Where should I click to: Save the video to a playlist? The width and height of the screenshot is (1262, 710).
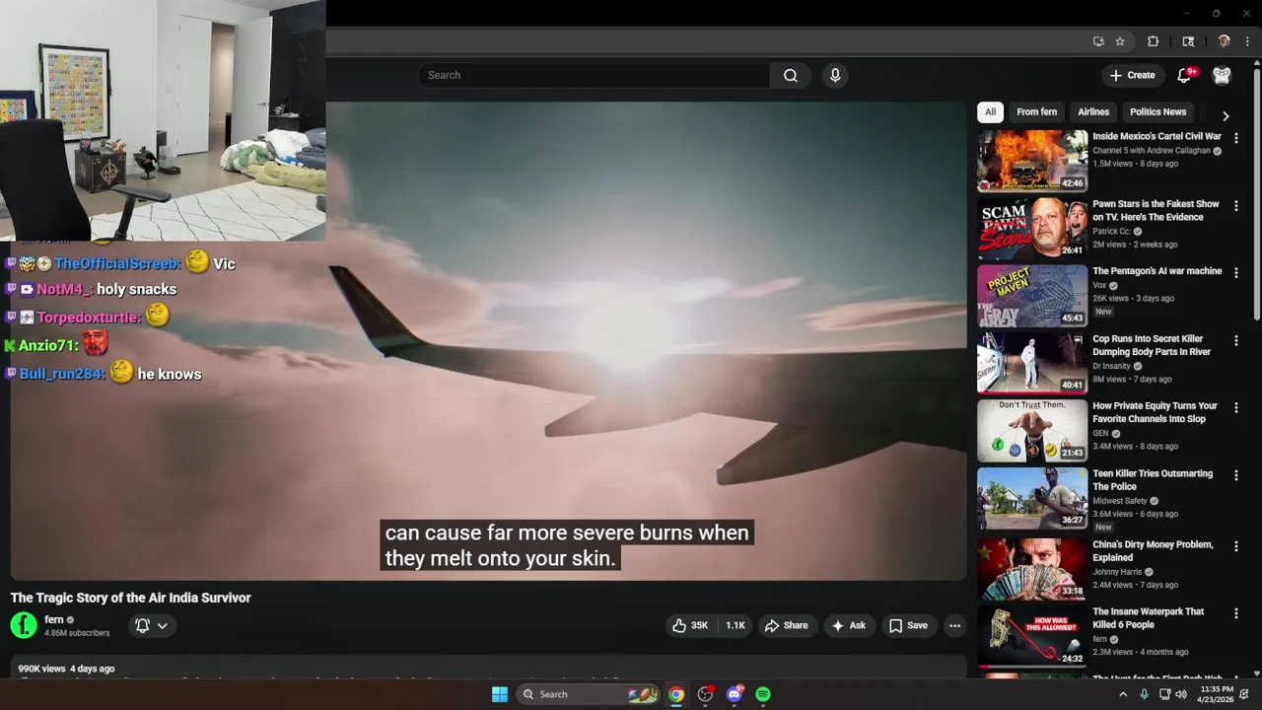tap(908, 625)
